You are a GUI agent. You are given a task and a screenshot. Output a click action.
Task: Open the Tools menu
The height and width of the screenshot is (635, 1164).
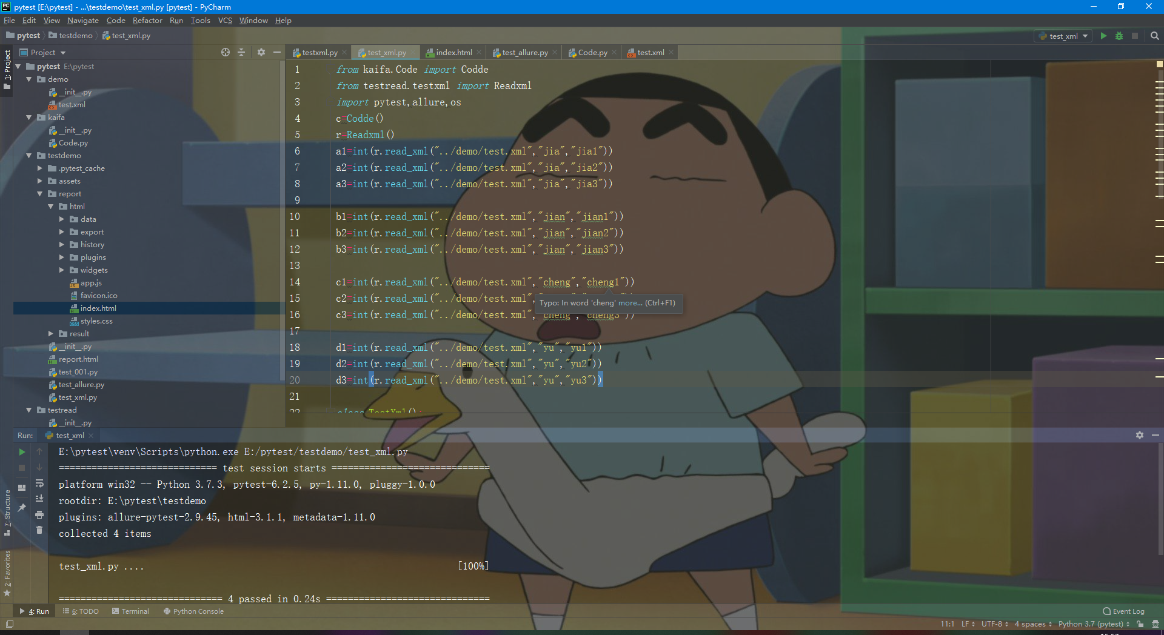pyautogui.click(x=200, y=20)
